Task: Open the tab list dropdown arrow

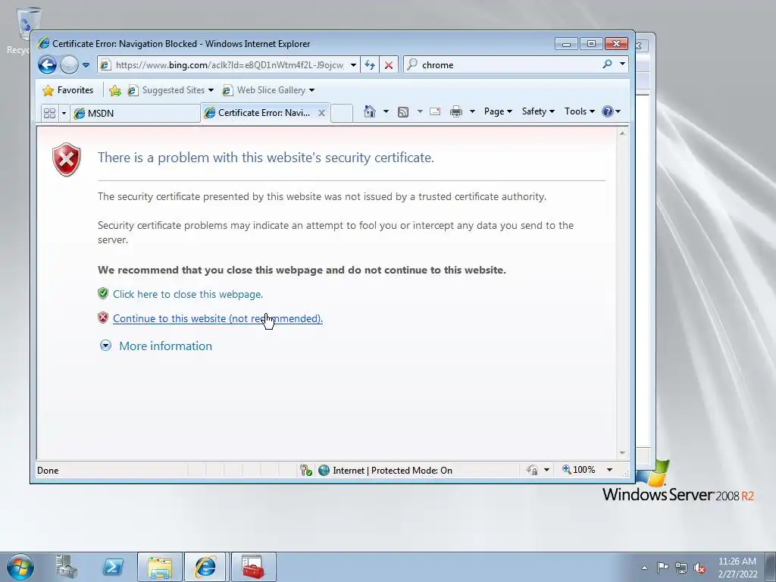Action: 64,114
